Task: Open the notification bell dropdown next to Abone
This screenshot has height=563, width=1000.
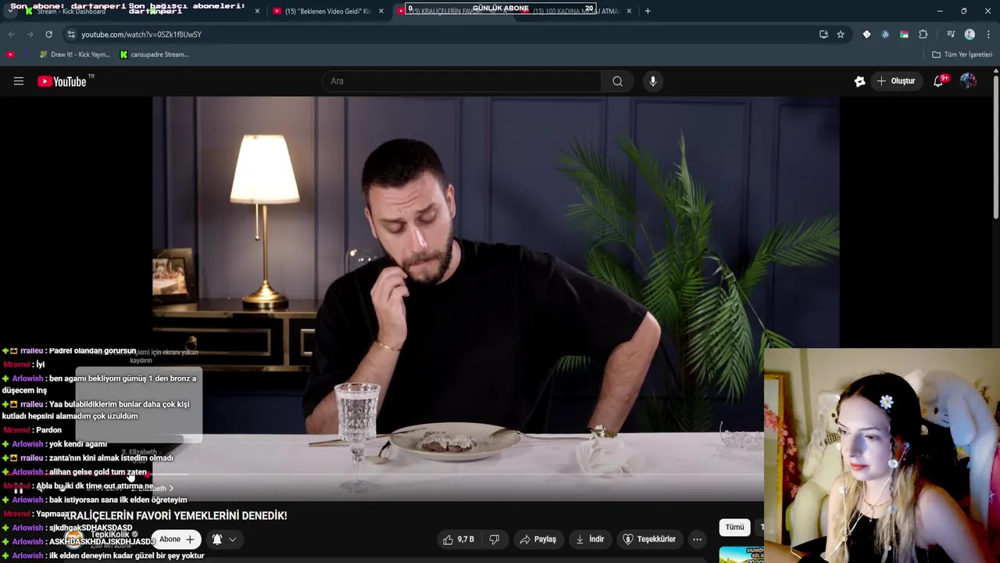Action: [x=223, y=540]
